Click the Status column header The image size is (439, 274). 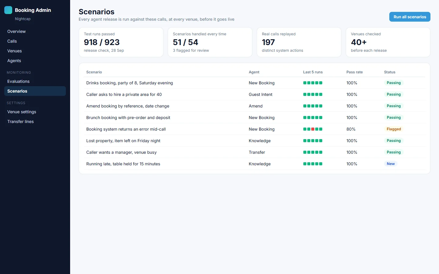point(390,72)
